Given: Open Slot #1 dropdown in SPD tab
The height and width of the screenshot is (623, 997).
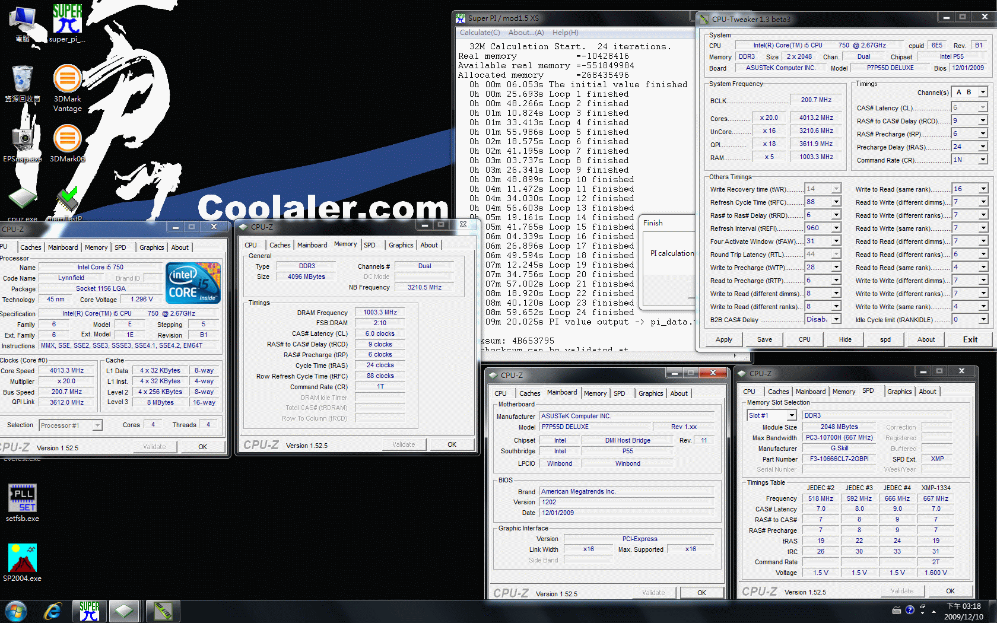Looking at the screenshot, I should (x=791, y=415).
